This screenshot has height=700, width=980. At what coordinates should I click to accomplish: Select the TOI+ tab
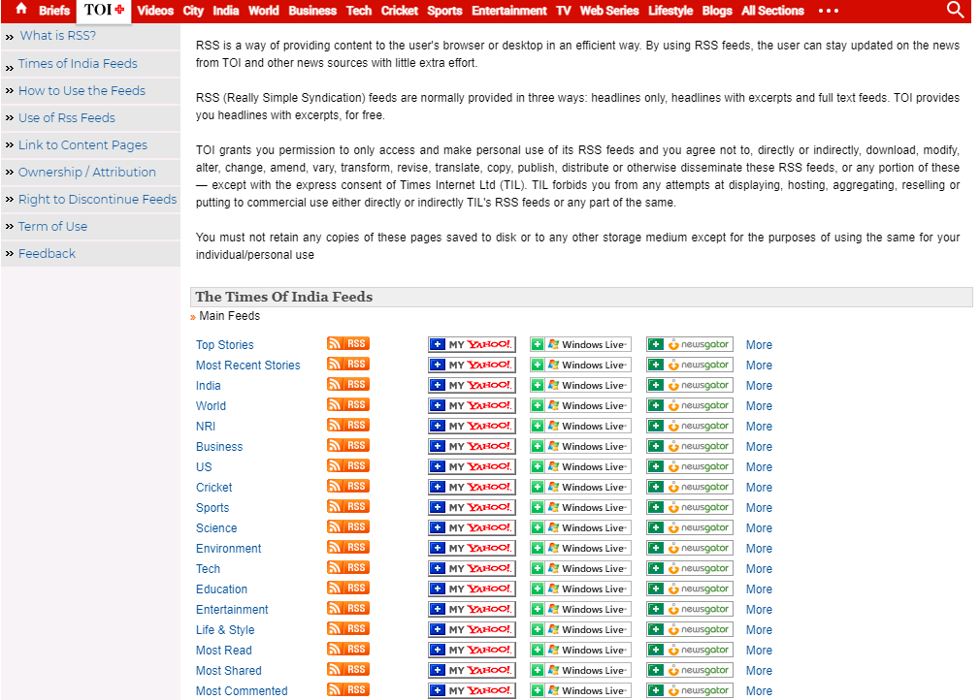(x=104, y=10)
